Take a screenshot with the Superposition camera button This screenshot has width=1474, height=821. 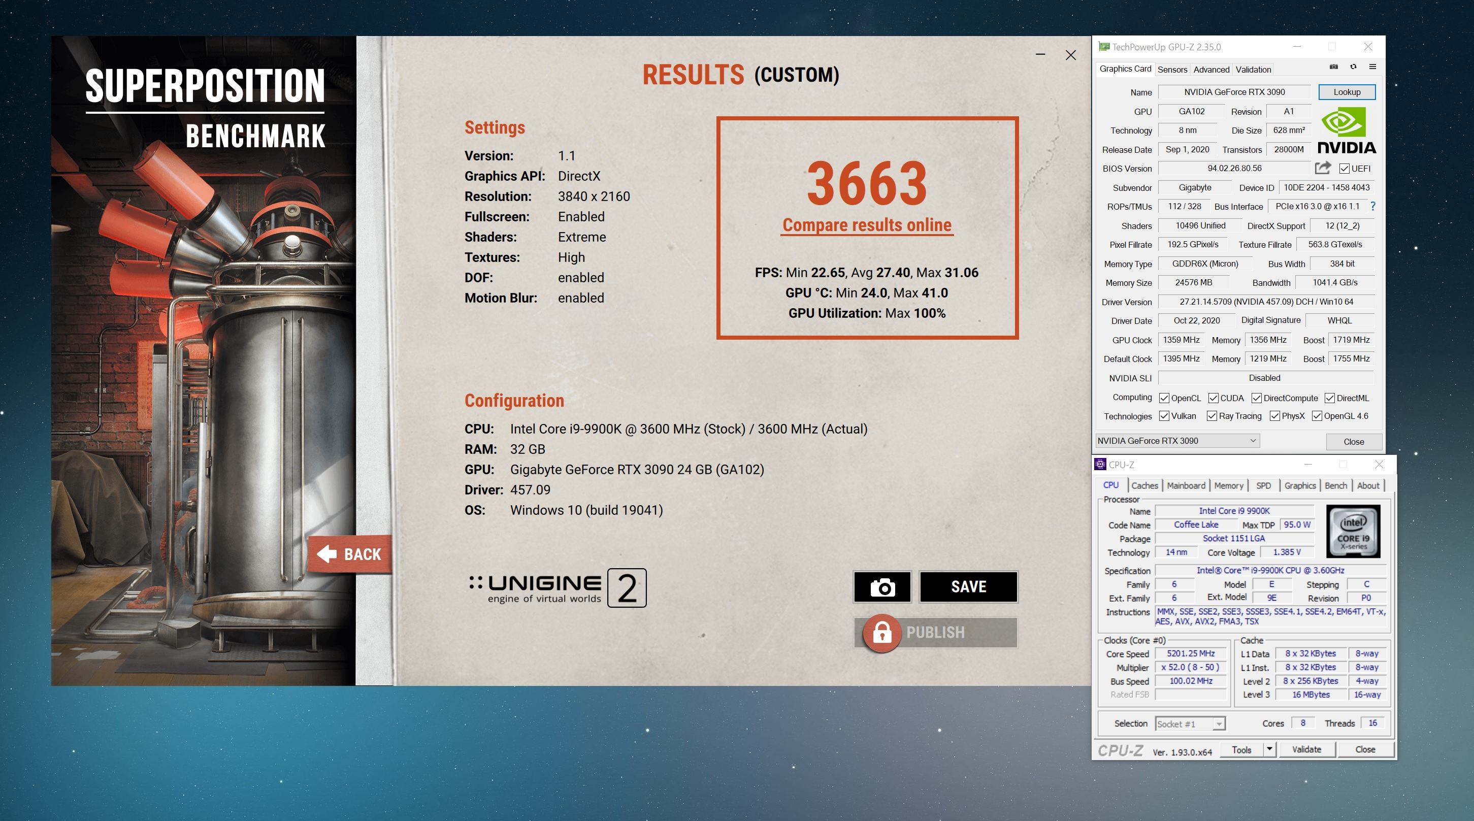[882, 587]
